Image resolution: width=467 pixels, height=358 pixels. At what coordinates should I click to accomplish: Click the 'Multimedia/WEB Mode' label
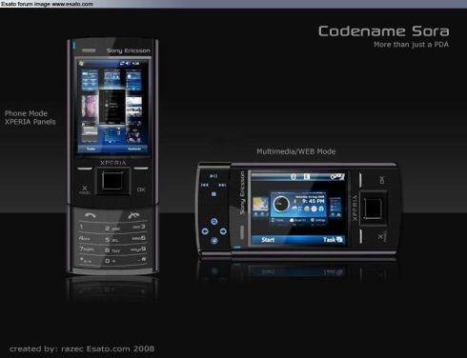pyautogui.click(x=296, y=151)
